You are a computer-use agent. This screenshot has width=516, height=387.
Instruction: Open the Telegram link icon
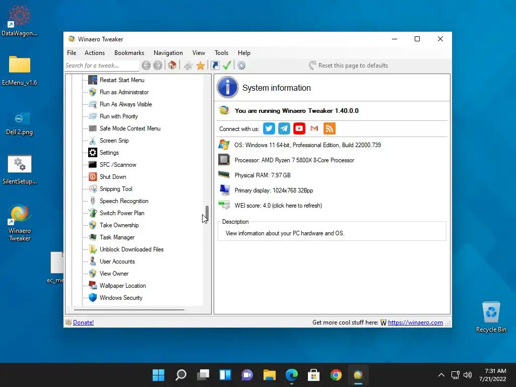[x=284, y=128]
